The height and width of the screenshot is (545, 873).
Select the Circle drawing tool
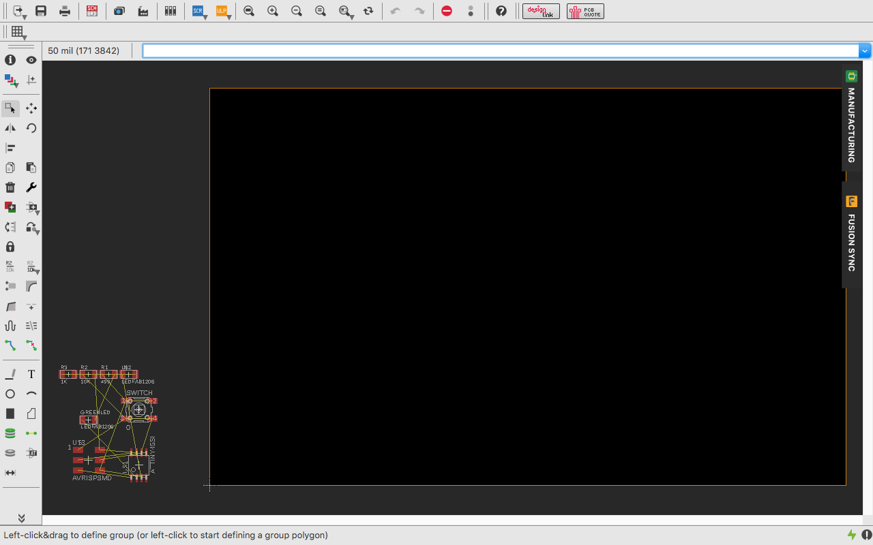pyautogui.click(x=10, y=394)
